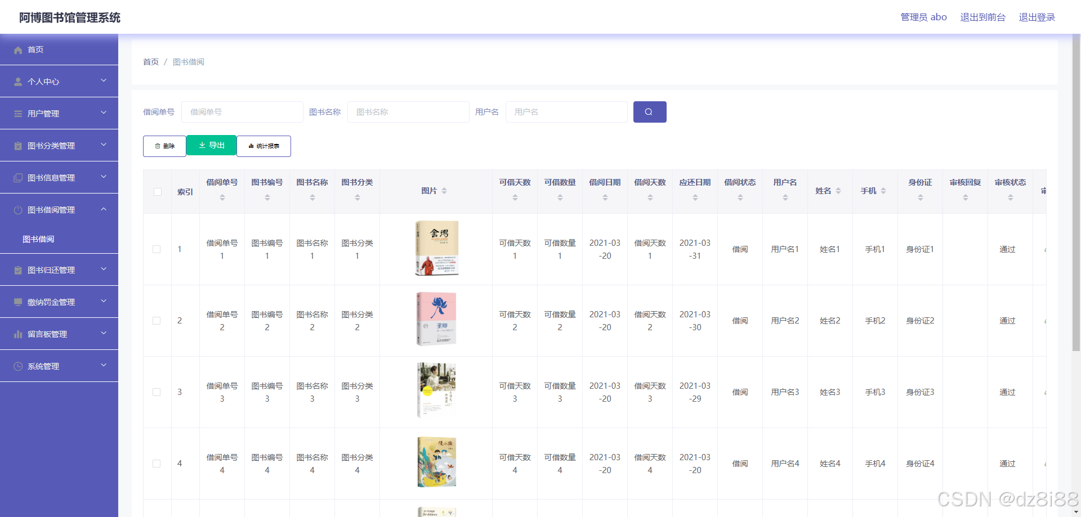Open the 图书借阅 submenu item
This screenshot has width=1081, height=517.
click(38, 239)
